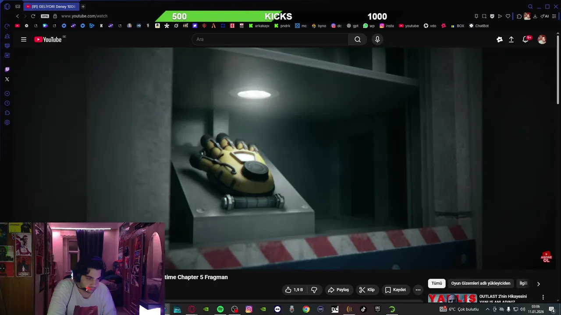Open the YouTube account avatar menu
The width and height of the screenshot is (561, 315).
(542, 39)
